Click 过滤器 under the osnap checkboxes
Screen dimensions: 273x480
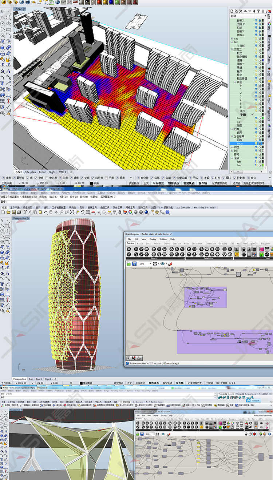(x=237, y=183)
